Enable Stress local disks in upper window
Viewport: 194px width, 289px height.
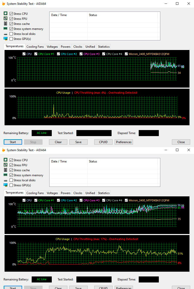coord(11,34)
